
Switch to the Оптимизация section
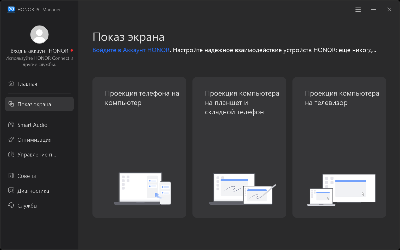click(39, 140)
